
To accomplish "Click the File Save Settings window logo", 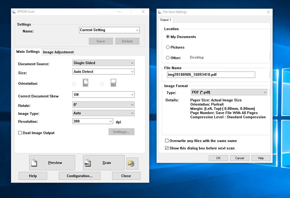I will click(159, 12).
